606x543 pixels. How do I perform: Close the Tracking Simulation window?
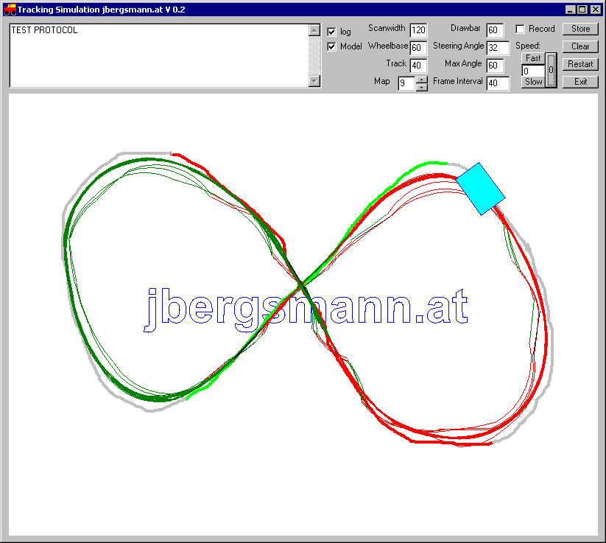click(x=596, y=10)
